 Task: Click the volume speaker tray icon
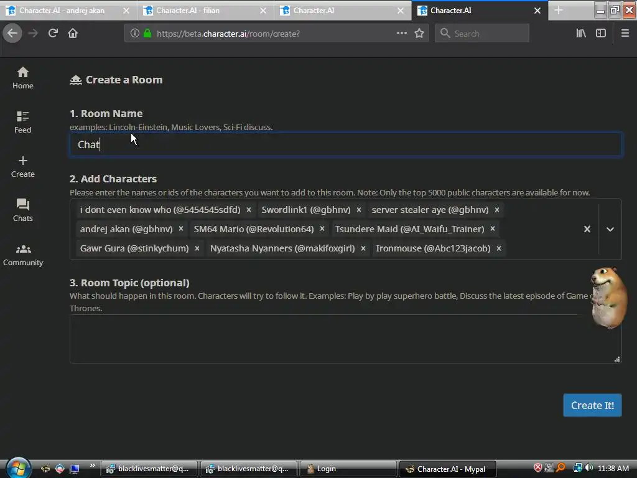588,468
